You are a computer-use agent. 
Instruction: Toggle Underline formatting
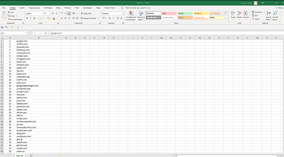34,18
